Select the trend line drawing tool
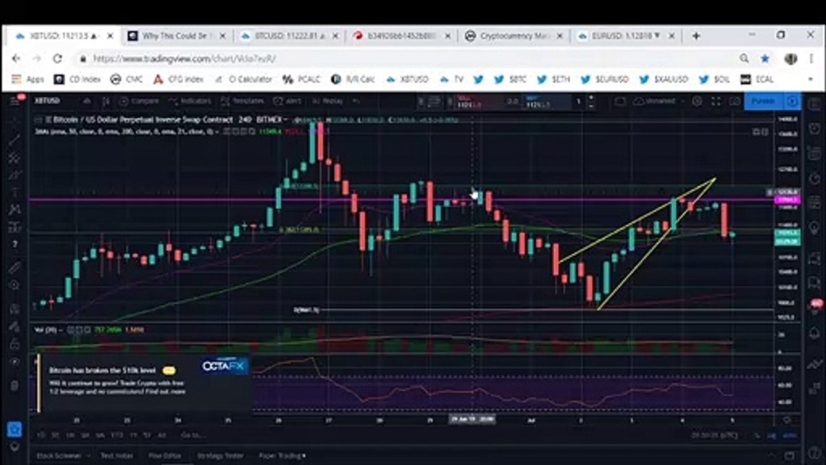The width and height of the screenshot is (826, 465). pyautogui.click(x=14, y=139)
